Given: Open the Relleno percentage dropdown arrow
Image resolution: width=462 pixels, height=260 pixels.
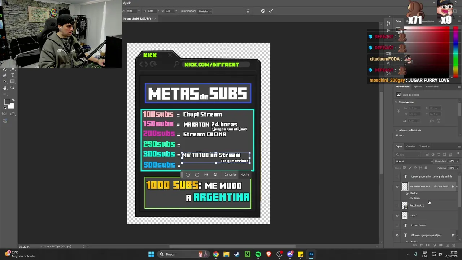Looking at the screenshot, I should pyautogui.click(x=457, y=168).
